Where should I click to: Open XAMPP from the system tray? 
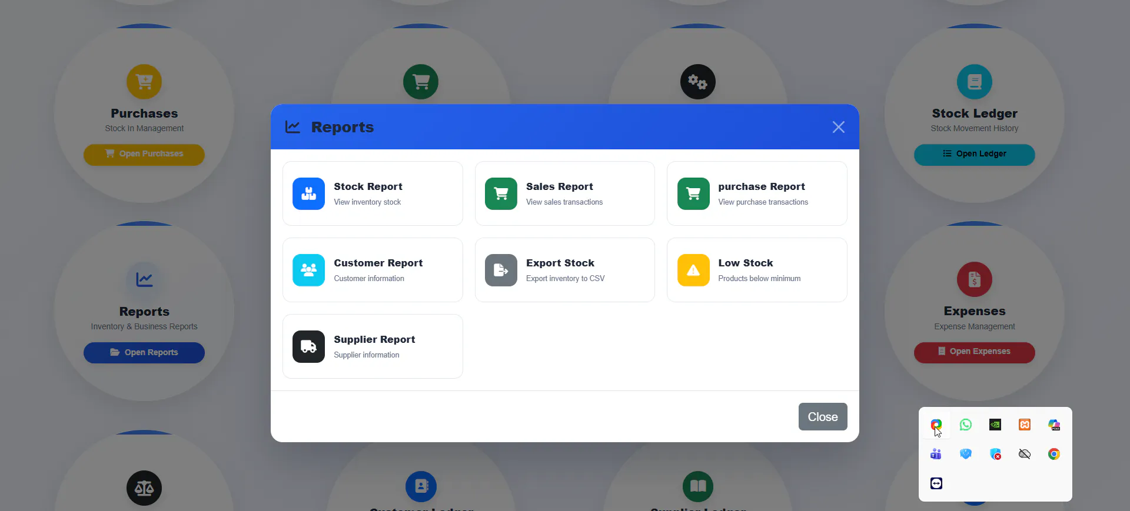pos(1025,425)
